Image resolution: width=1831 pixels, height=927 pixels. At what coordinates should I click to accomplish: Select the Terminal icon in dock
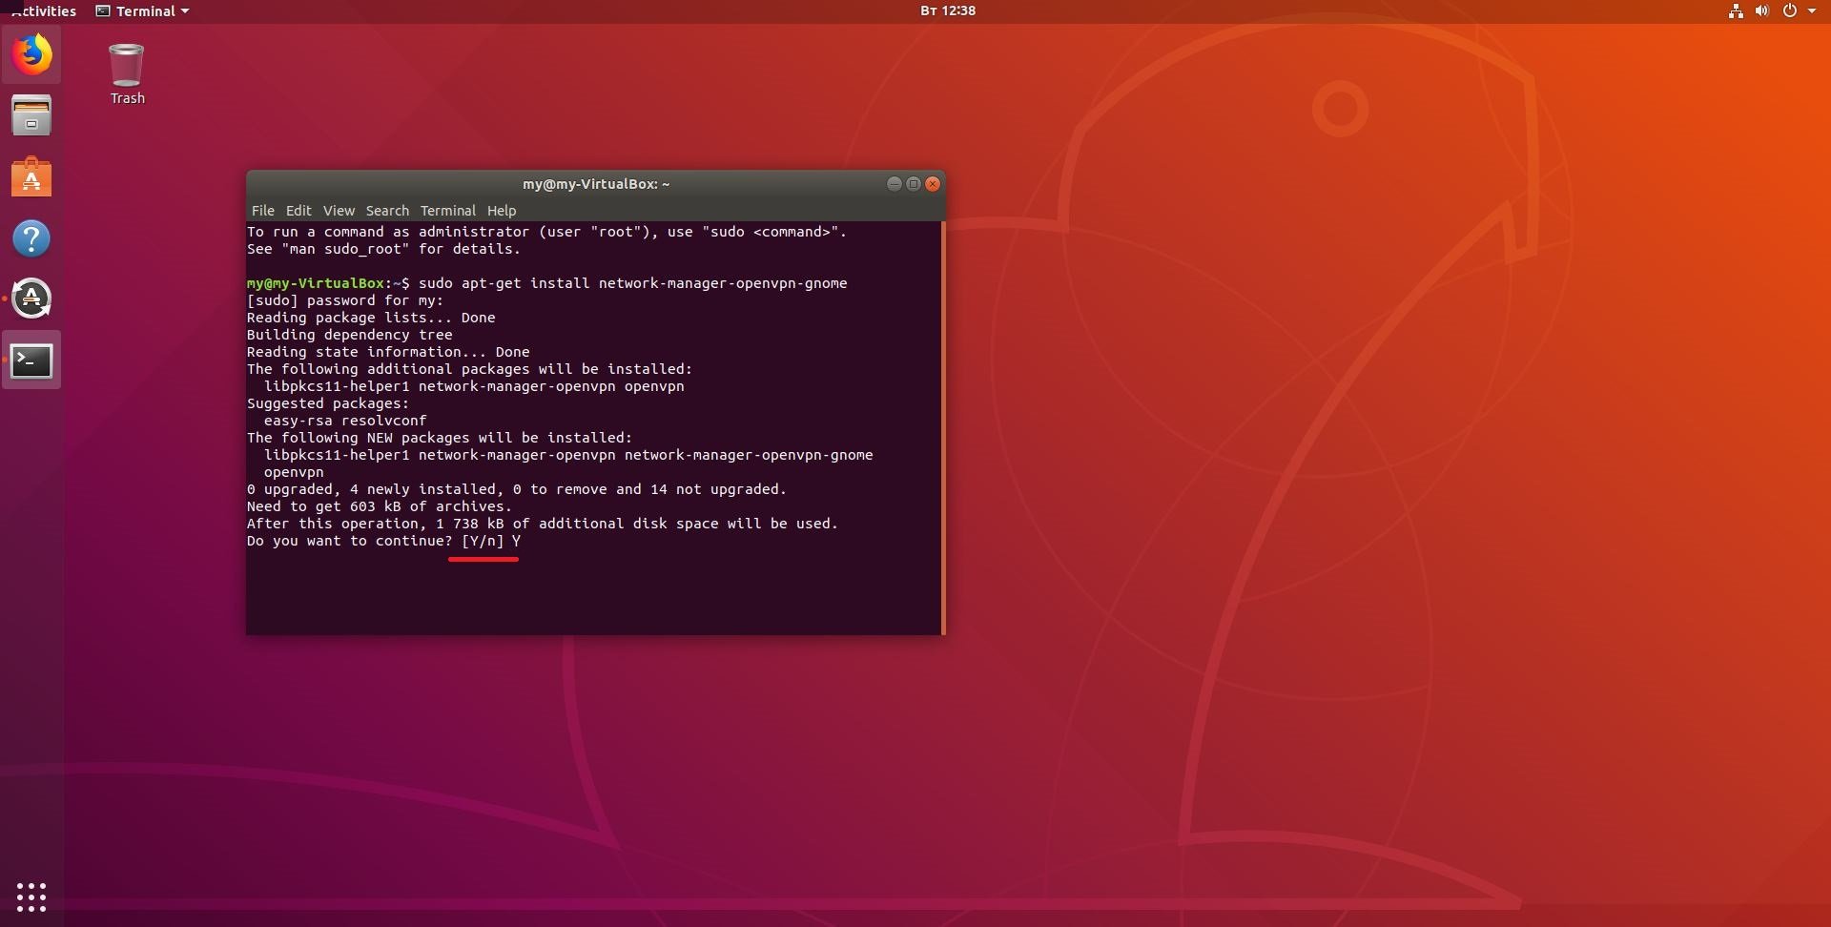click(x=31, y=360)
